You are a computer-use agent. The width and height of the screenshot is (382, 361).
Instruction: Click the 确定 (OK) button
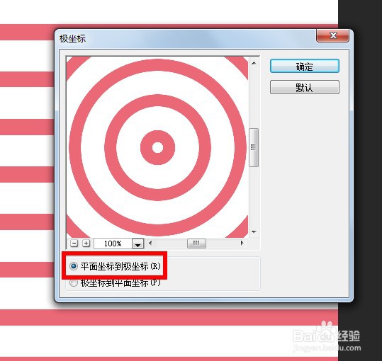pyautogui.click(x=305, y=66)
